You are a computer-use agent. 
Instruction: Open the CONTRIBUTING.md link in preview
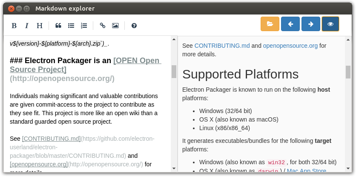[x=222, y=46]
